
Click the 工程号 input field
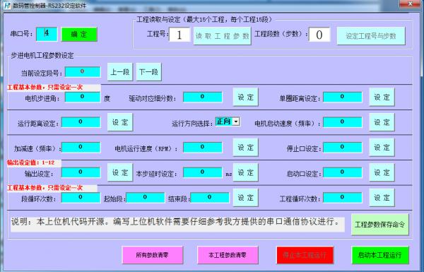coord(179,35)
